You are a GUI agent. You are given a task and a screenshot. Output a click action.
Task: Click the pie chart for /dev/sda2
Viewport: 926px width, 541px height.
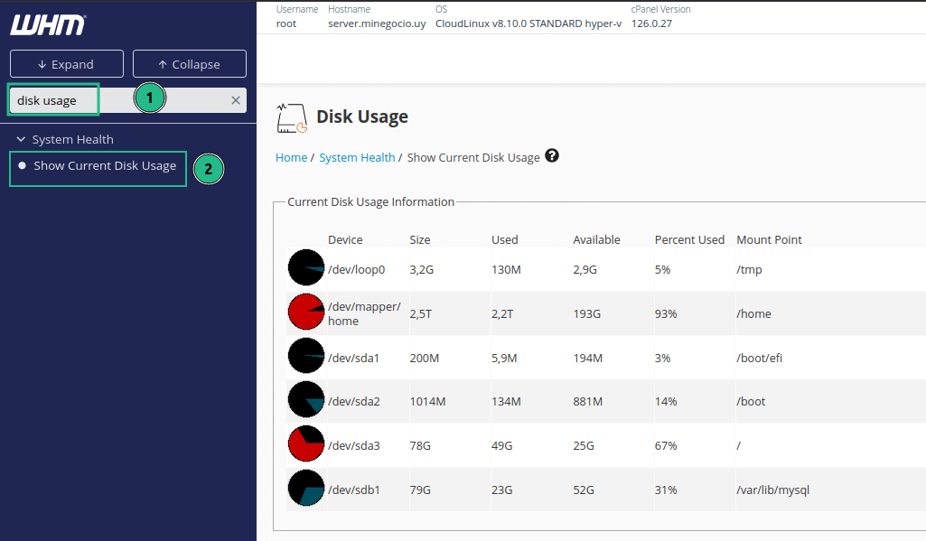click(x=306, y=400)
